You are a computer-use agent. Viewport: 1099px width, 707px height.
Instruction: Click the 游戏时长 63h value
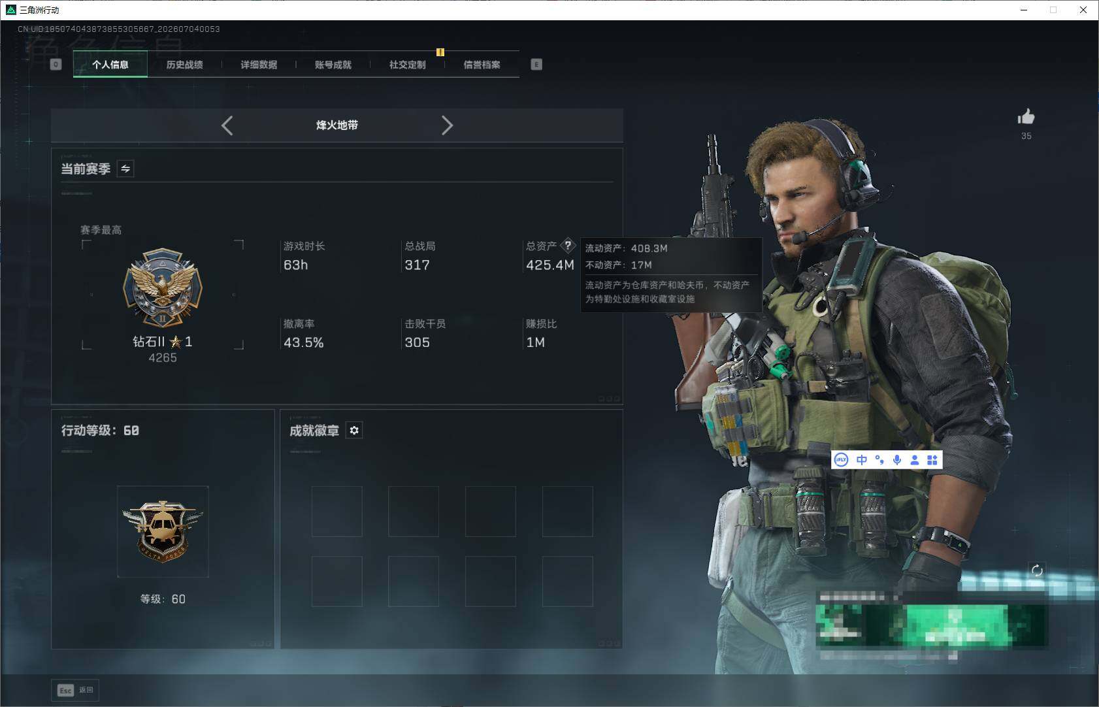[295, 265]
